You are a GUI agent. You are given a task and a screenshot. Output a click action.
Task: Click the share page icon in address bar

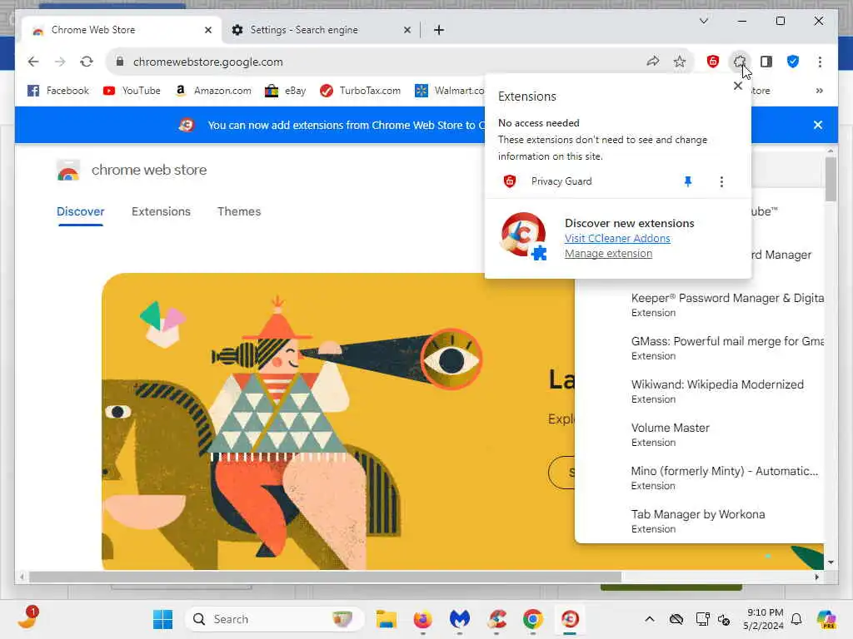tap(653, 62)
